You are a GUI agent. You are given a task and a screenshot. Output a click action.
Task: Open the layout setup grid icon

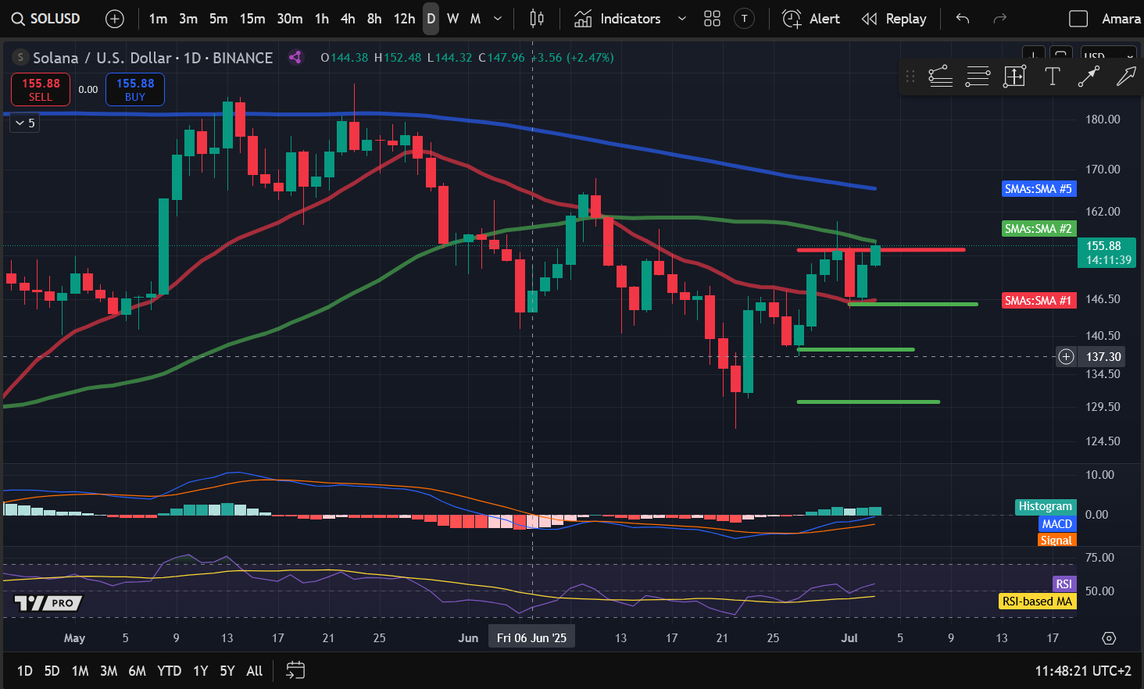tap(712, 19)
